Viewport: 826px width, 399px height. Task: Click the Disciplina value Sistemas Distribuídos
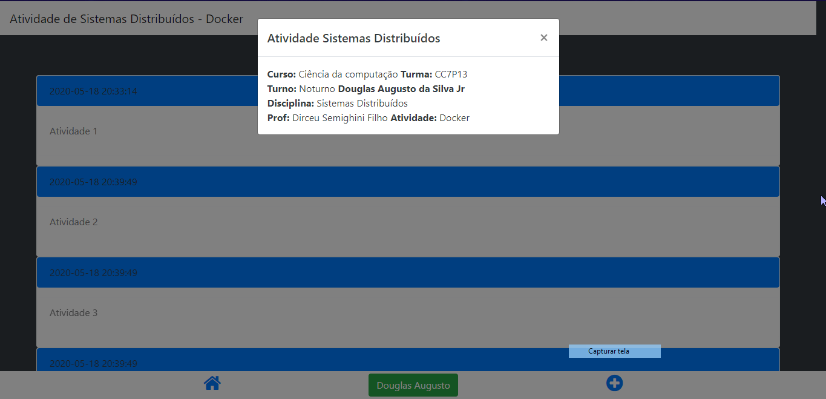(362, 104)
